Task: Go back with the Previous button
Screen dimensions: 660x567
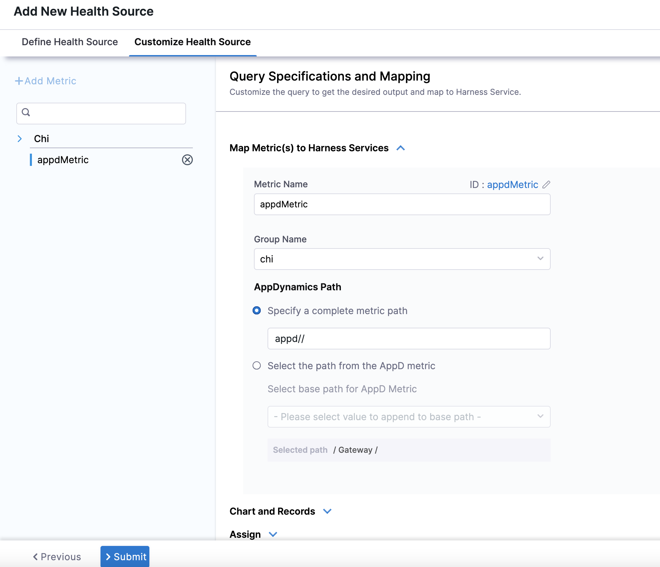Action: click(x=57, y=556)
